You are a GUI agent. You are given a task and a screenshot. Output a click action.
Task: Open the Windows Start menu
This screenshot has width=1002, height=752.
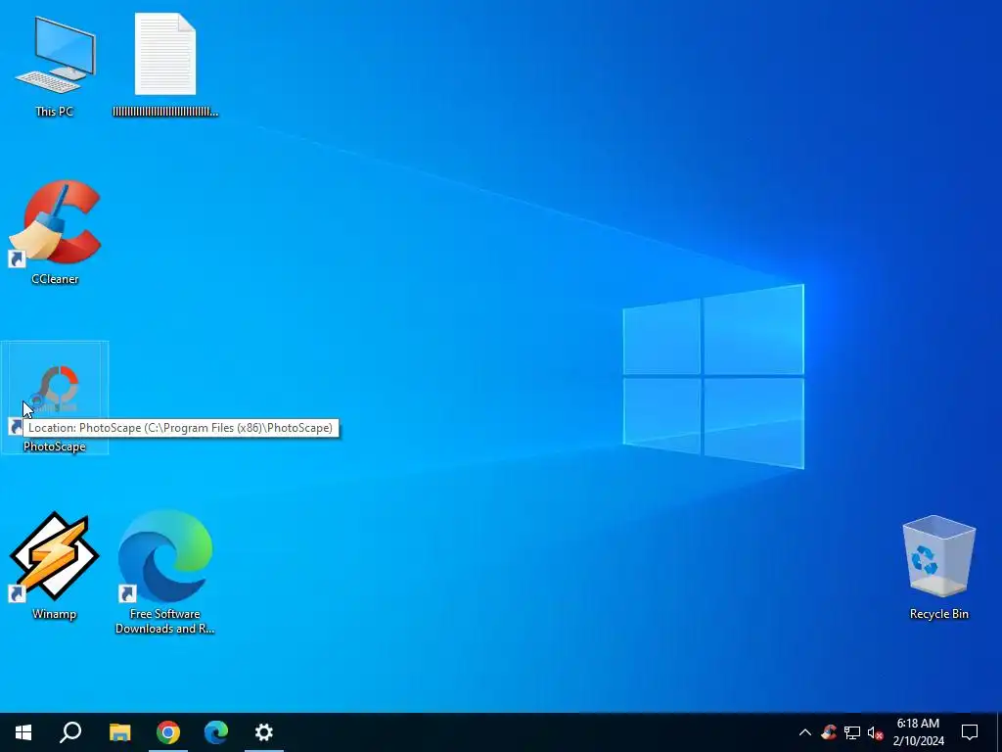[x=23, y=732]
